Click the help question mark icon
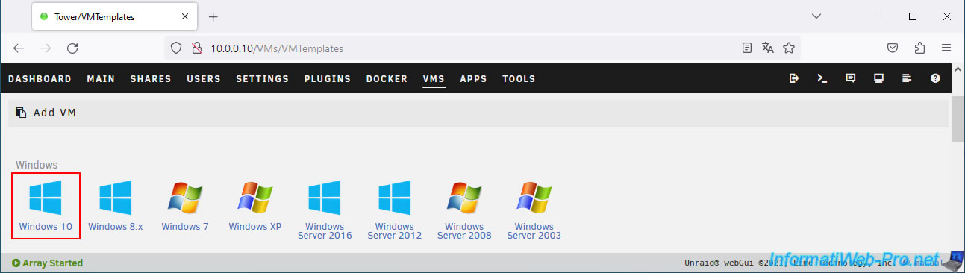Viewport: 965px width, 273px height. coord(935,78)
